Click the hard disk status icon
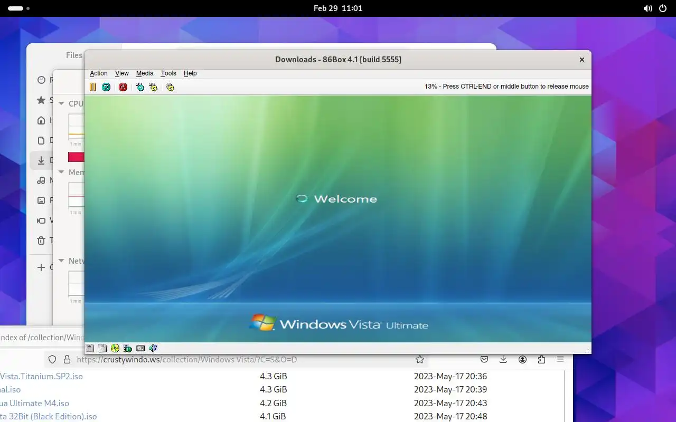 click(140, 348)
